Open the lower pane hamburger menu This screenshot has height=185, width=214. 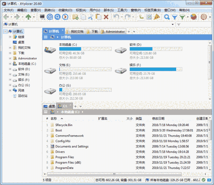pyautogui.click(x=46, y=112)
